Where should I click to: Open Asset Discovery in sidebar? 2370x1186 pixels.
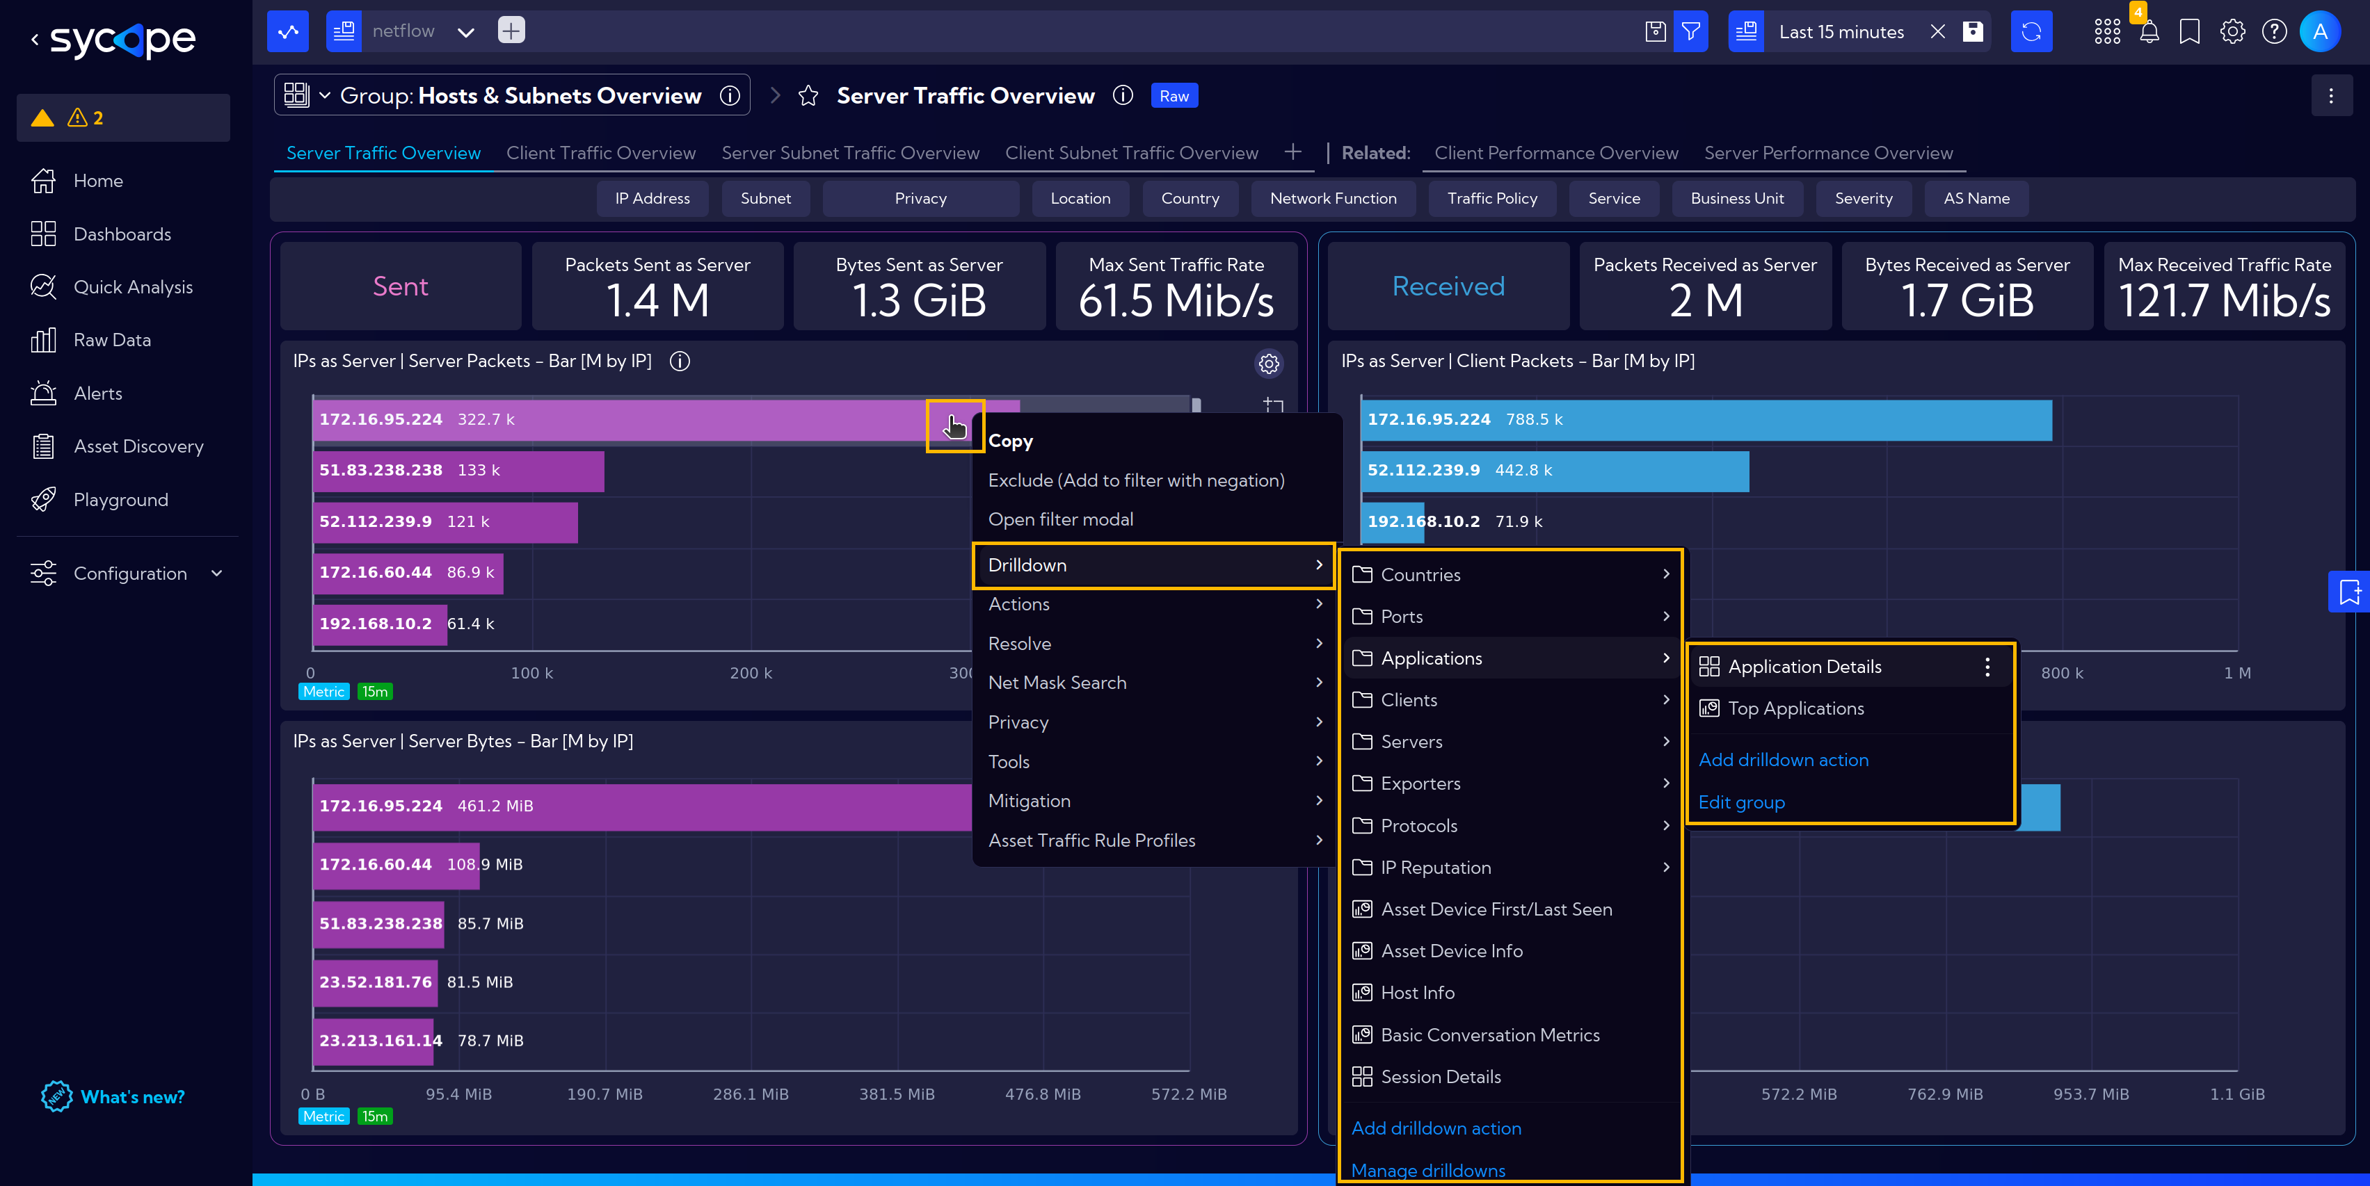(x=138, y=447)
